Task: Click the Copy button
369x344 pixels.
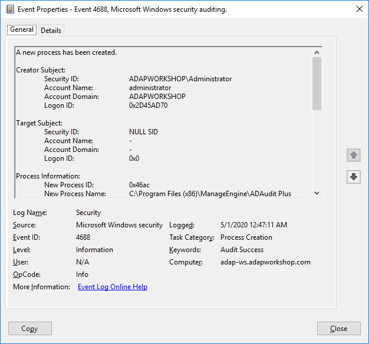Action: [x=30, y=329]
